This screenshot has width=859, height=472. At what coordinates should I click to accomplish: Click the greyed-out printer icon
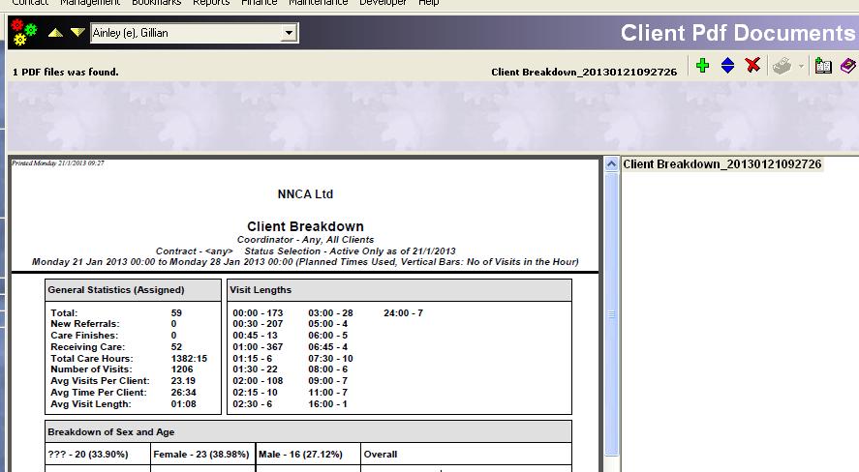(x=782, y=66)
